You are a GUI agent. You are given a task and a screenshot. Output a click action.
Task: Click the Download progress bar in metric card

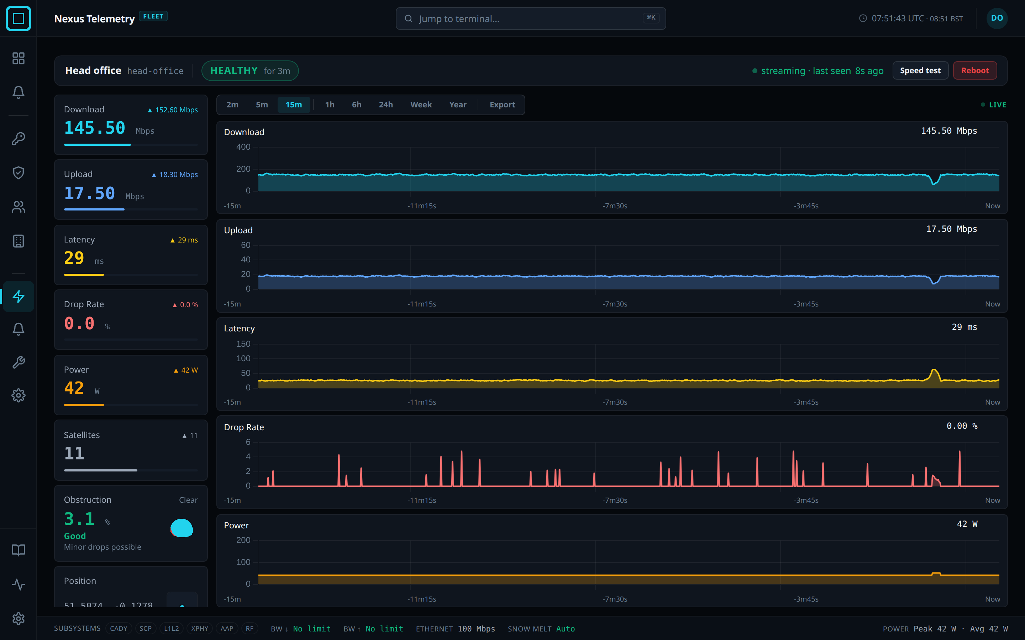[x=131, y=145]
